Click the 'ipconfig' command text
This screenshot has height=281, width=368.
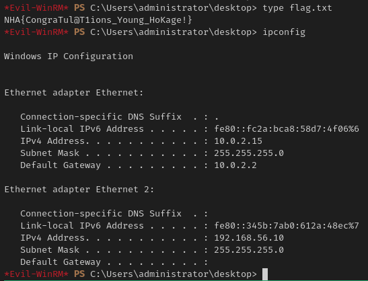point(284,32)
